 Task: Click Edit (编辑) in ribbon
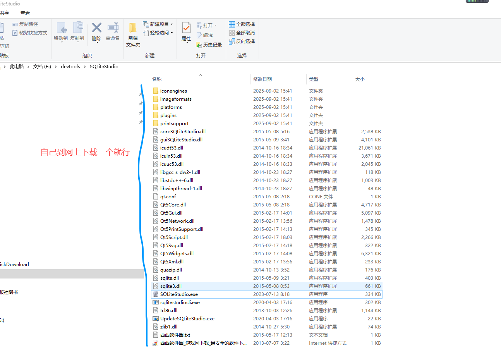204,35
